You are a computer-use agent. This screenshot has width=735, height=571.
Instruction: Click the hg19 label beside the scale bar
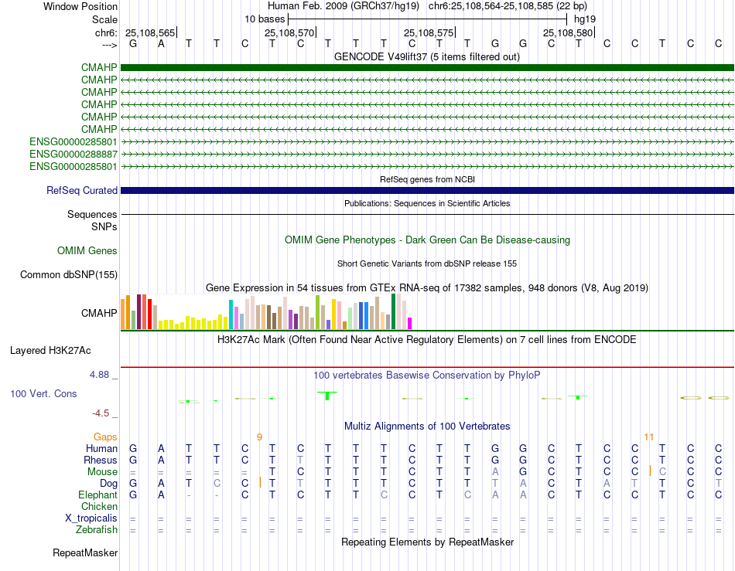coord(585,19)
